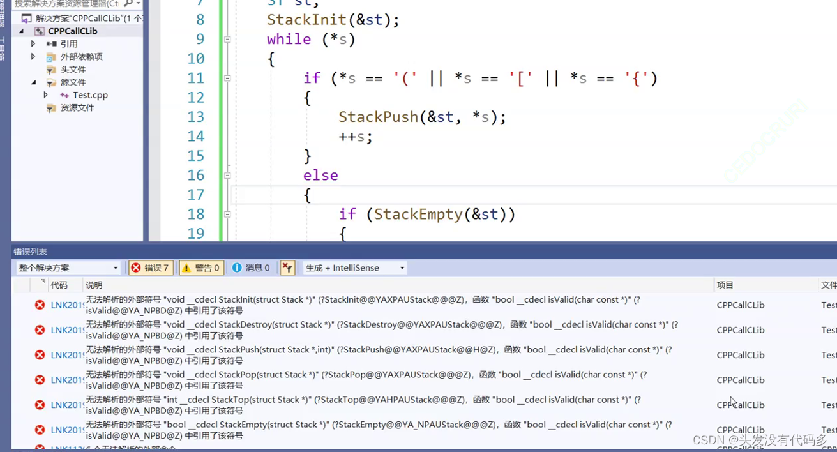Select the 头文件 tree item
837x452 pixels.
point(73,70)
